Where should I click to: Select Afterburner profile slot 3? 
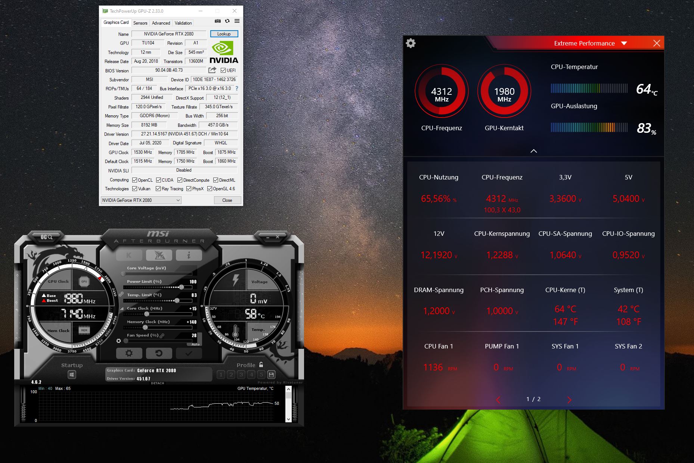(241, 374)
